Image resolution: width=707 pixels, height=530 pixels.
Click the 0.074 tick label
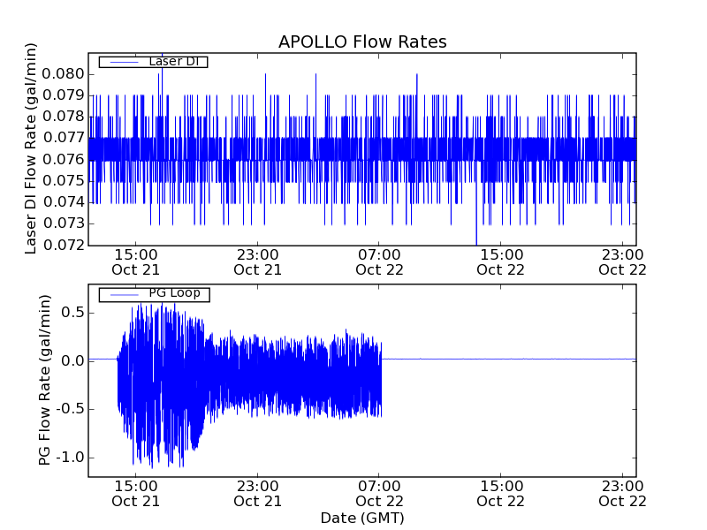(x=64, y=202)
